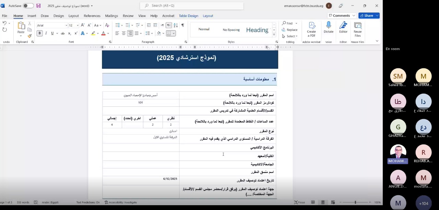Toggle left-to-right text direction
The image size is (439, 210).
163,25
